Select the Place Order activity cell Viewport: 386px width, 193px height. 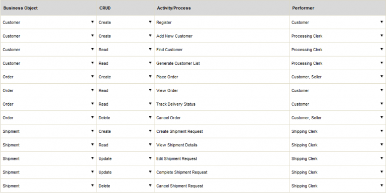point(222,77)
